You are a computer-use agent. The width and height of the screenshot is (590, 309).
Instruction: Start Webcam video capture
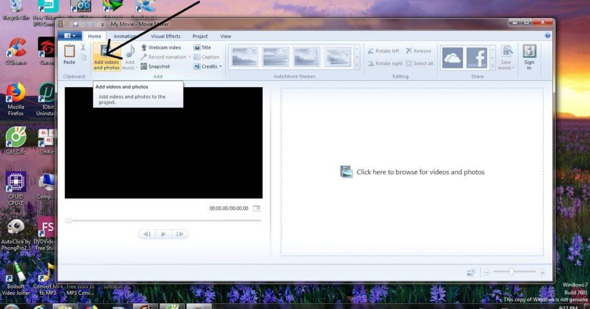pos(161,47)
